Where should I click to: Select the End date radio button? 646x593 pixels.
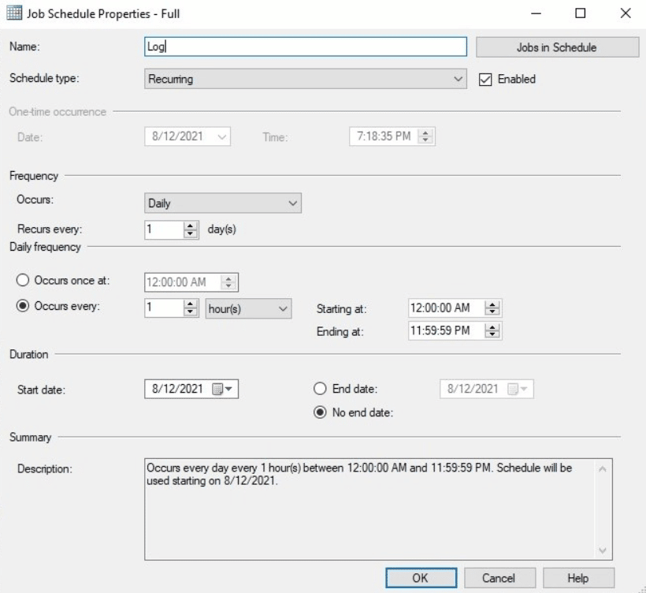click(320, 389)
